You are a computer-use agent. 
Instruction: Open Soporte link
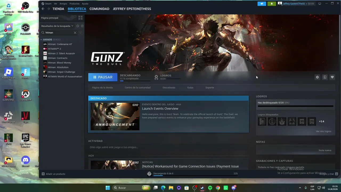tap(210, 87)
